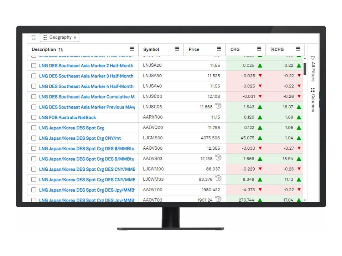Open the Columns side panel
Viewport: 342px width, 256px height.
313,100
